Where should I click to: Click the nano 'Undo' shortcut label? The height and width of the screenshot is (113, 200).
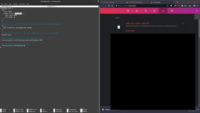click(x=85, y=110)
